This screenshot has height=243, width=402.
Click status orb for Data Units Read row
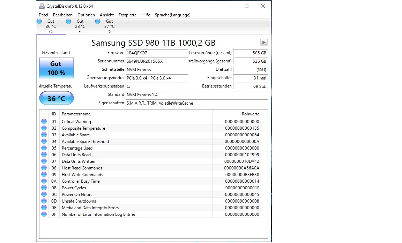point(44,155)
